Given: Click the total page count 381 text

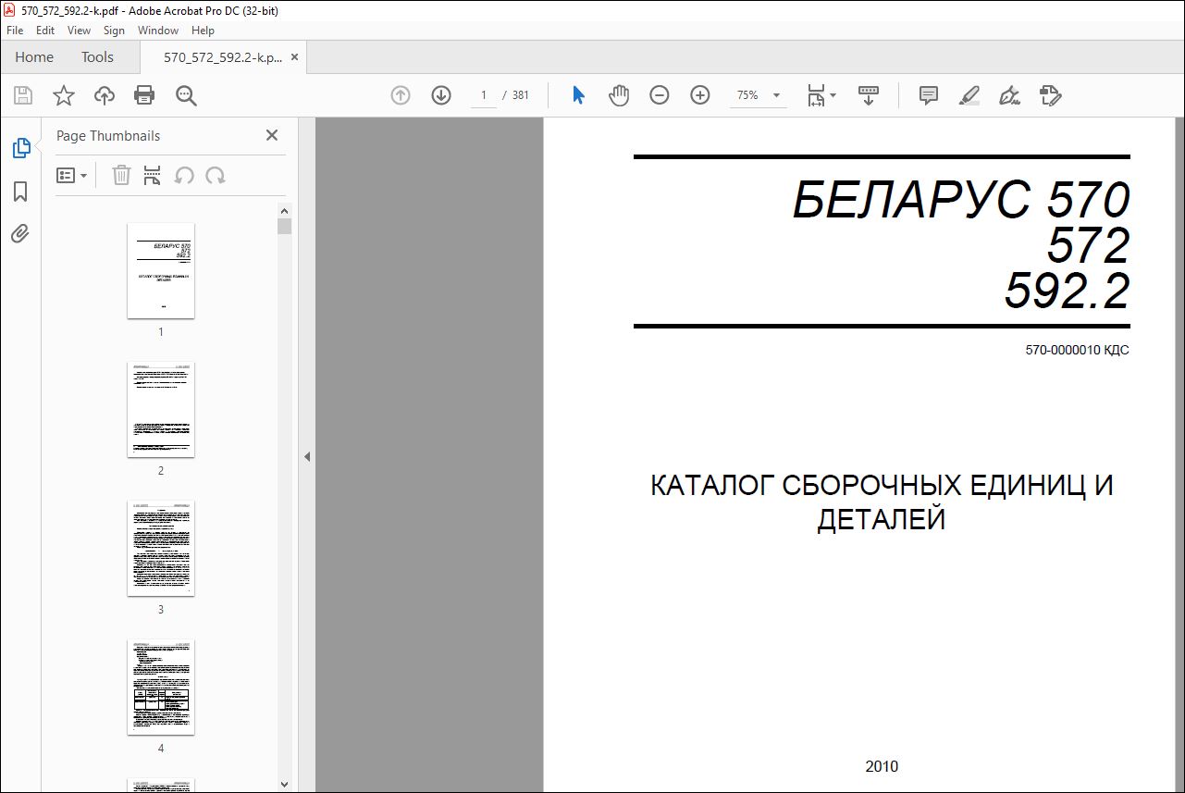Looking at the screenshot, I should [x=521, y=95].
